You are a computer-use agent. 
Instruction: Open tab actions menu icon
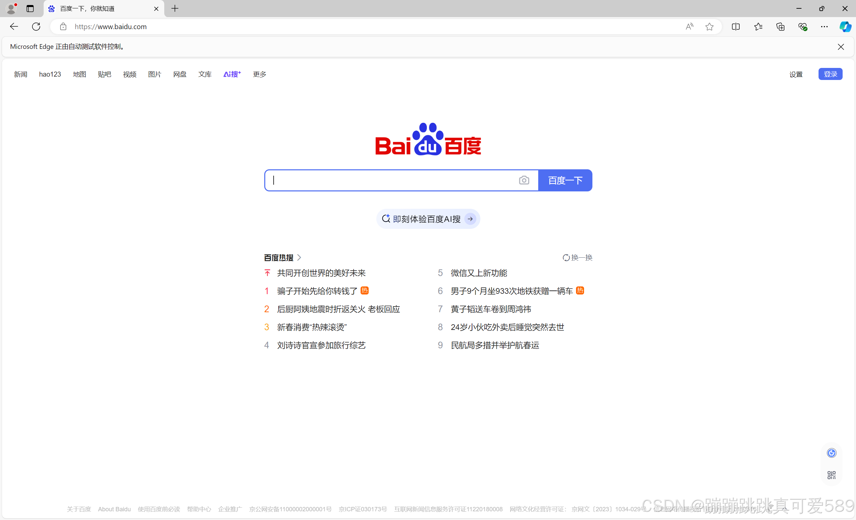pyautogui.click(x=30, y=8)
